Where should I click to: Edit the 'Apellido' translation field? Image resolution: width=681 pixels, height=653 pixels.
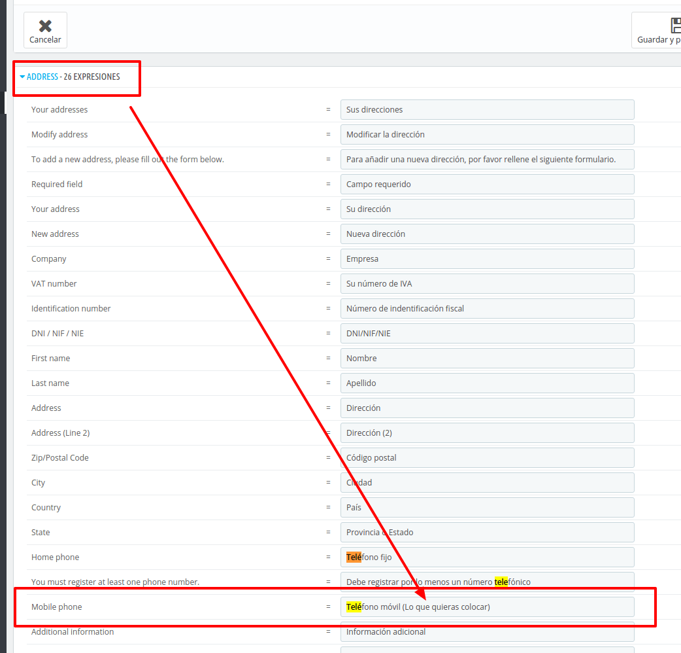coord(488,383)
